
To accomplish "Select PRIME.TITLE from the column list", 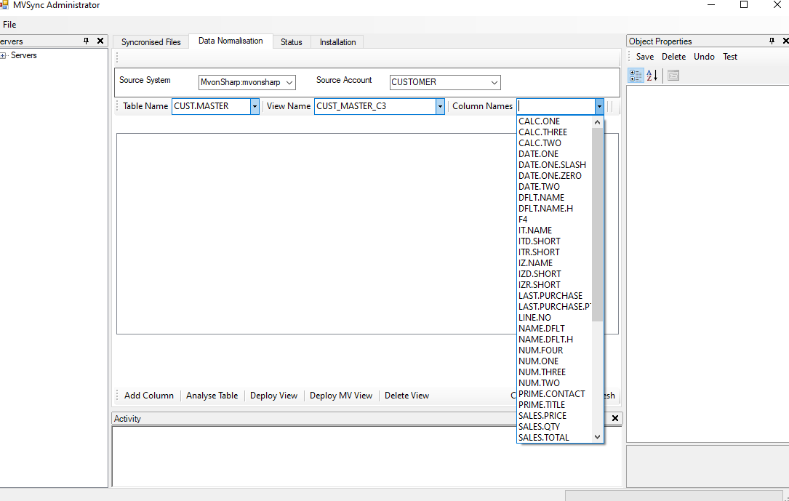I will click(555, 405).
